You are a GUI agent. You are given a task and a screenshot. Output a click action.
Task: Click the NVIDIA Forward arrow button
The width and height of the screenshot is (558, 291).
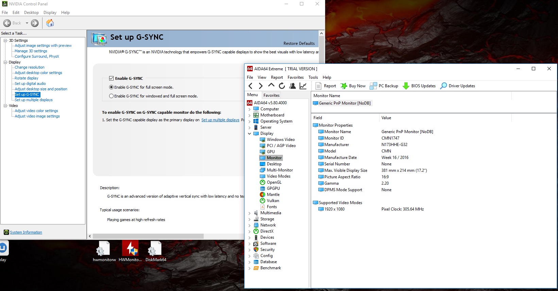[x=35, y=23]
